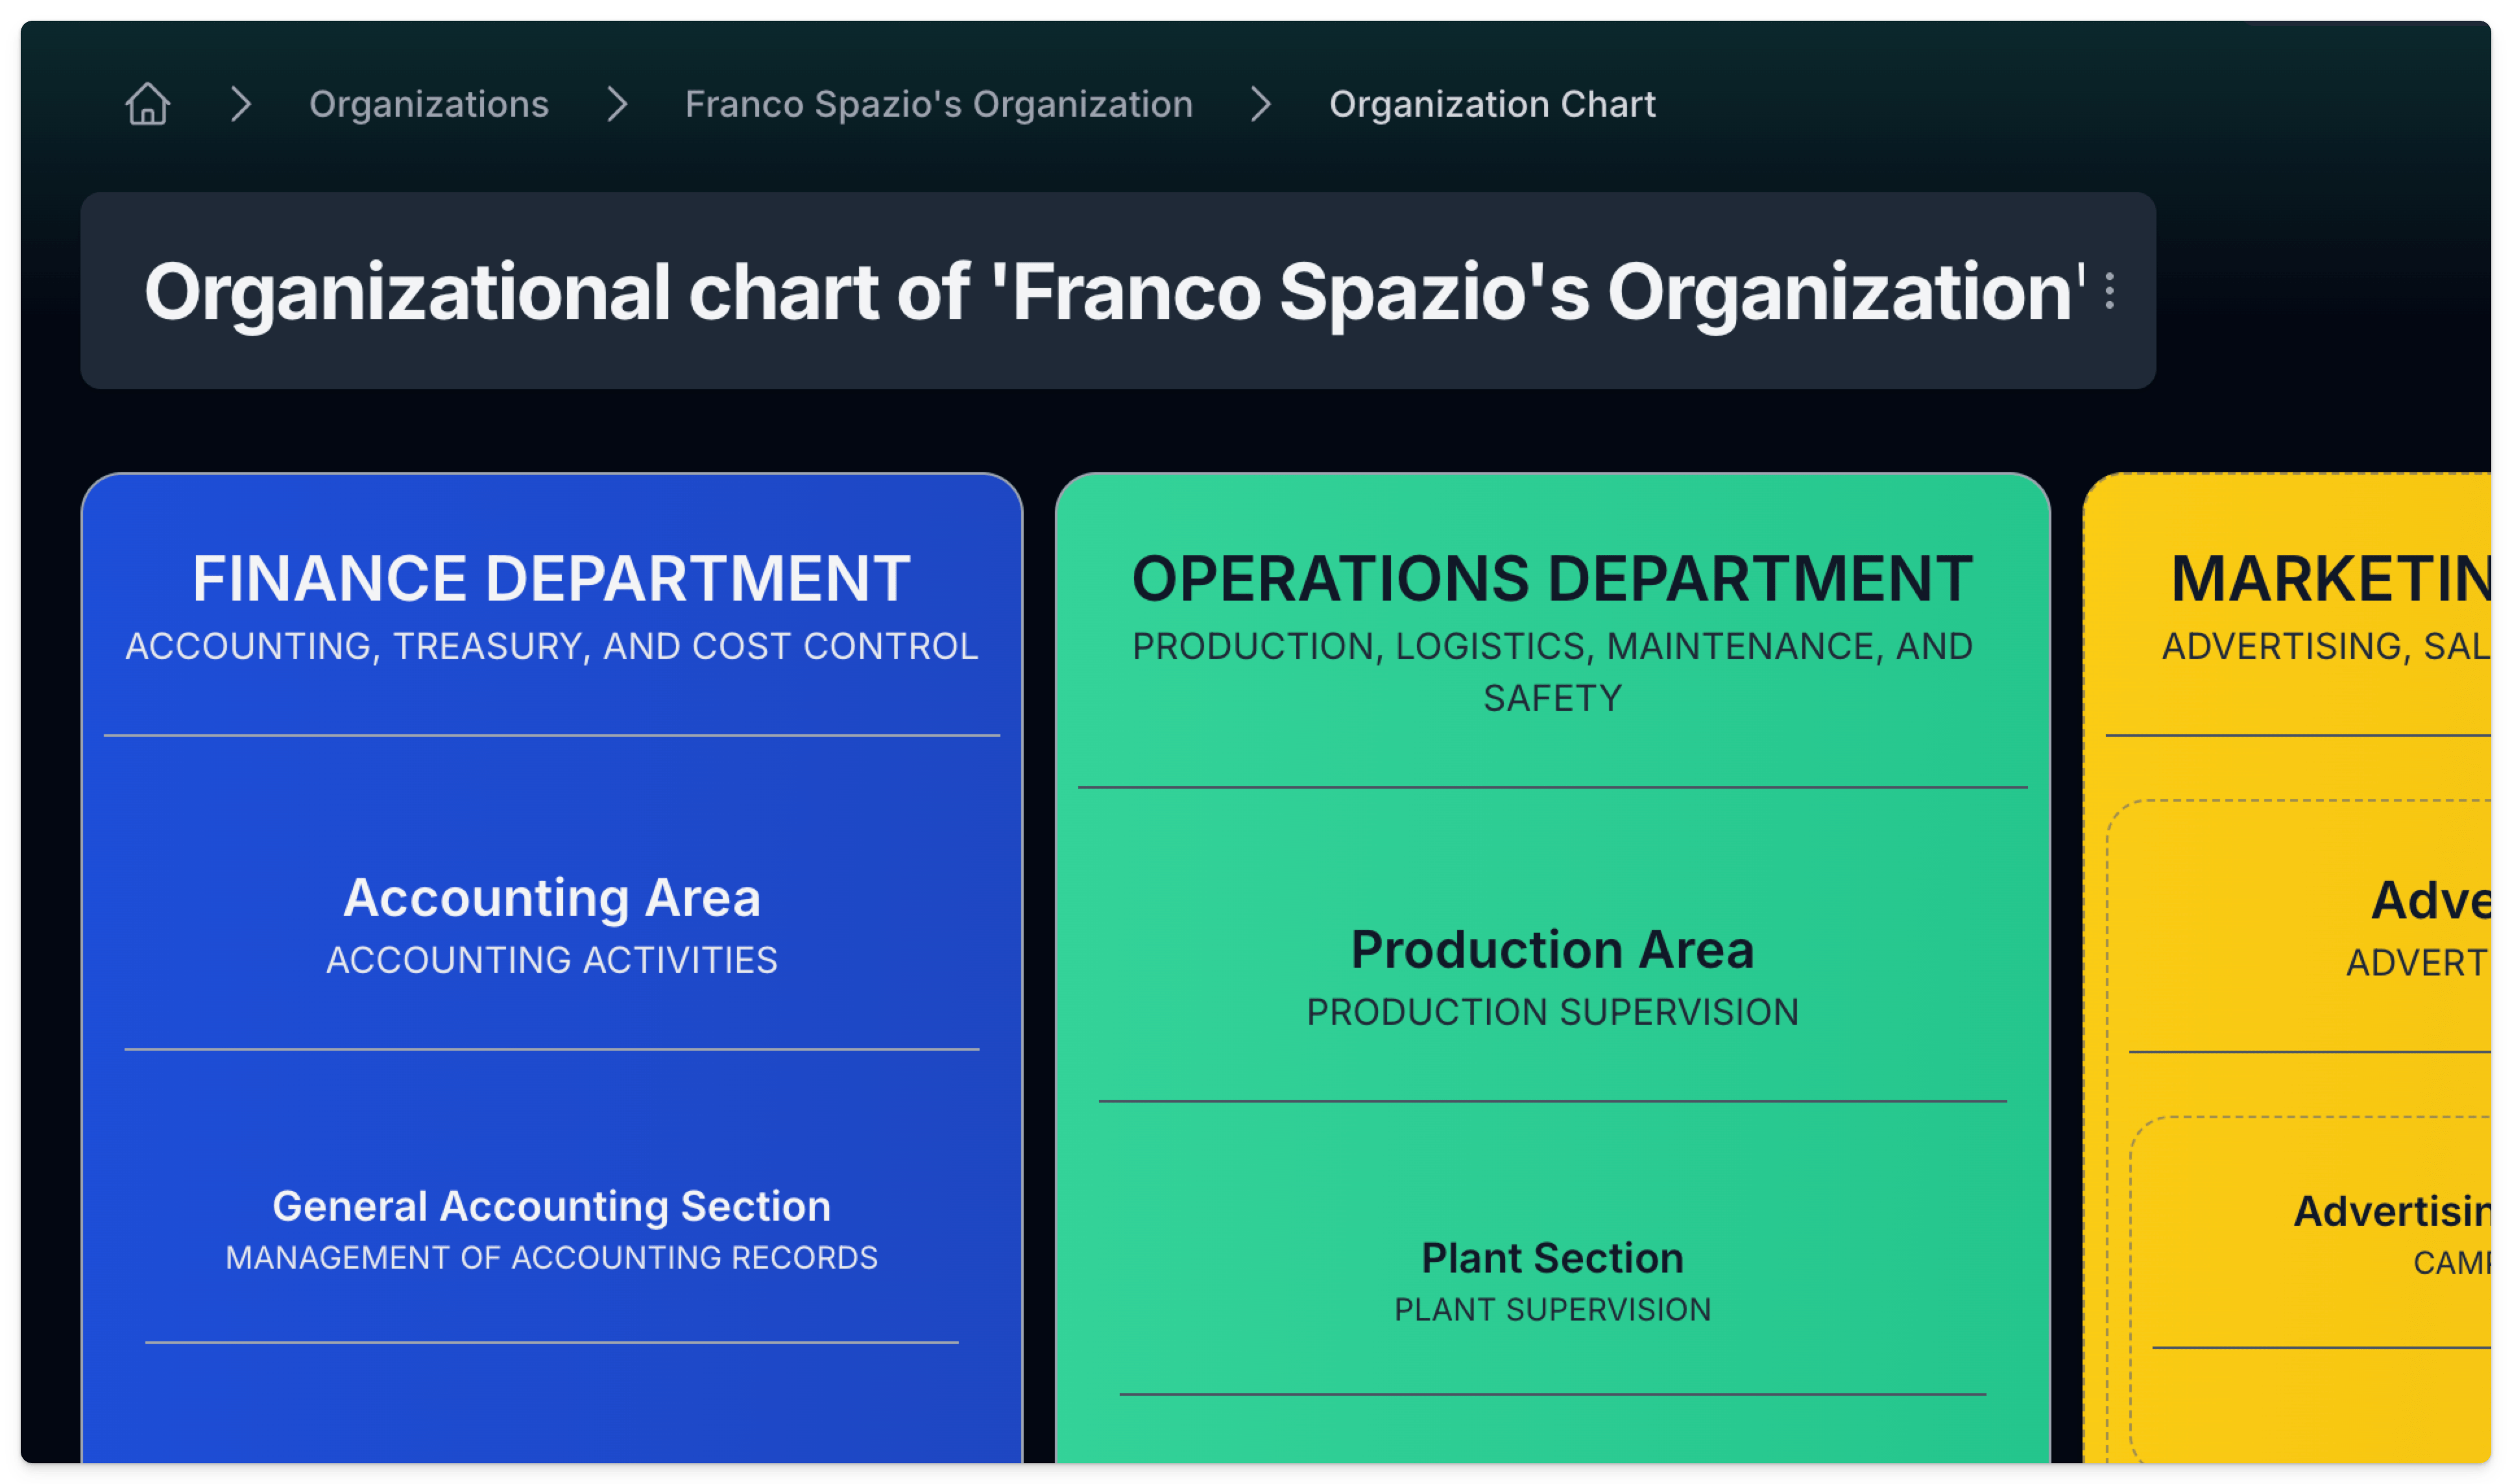The height and width of the screenshot is (1484, 2512).
Task: Go to Organizations breadcrumb link
Action: coord(428,104)
